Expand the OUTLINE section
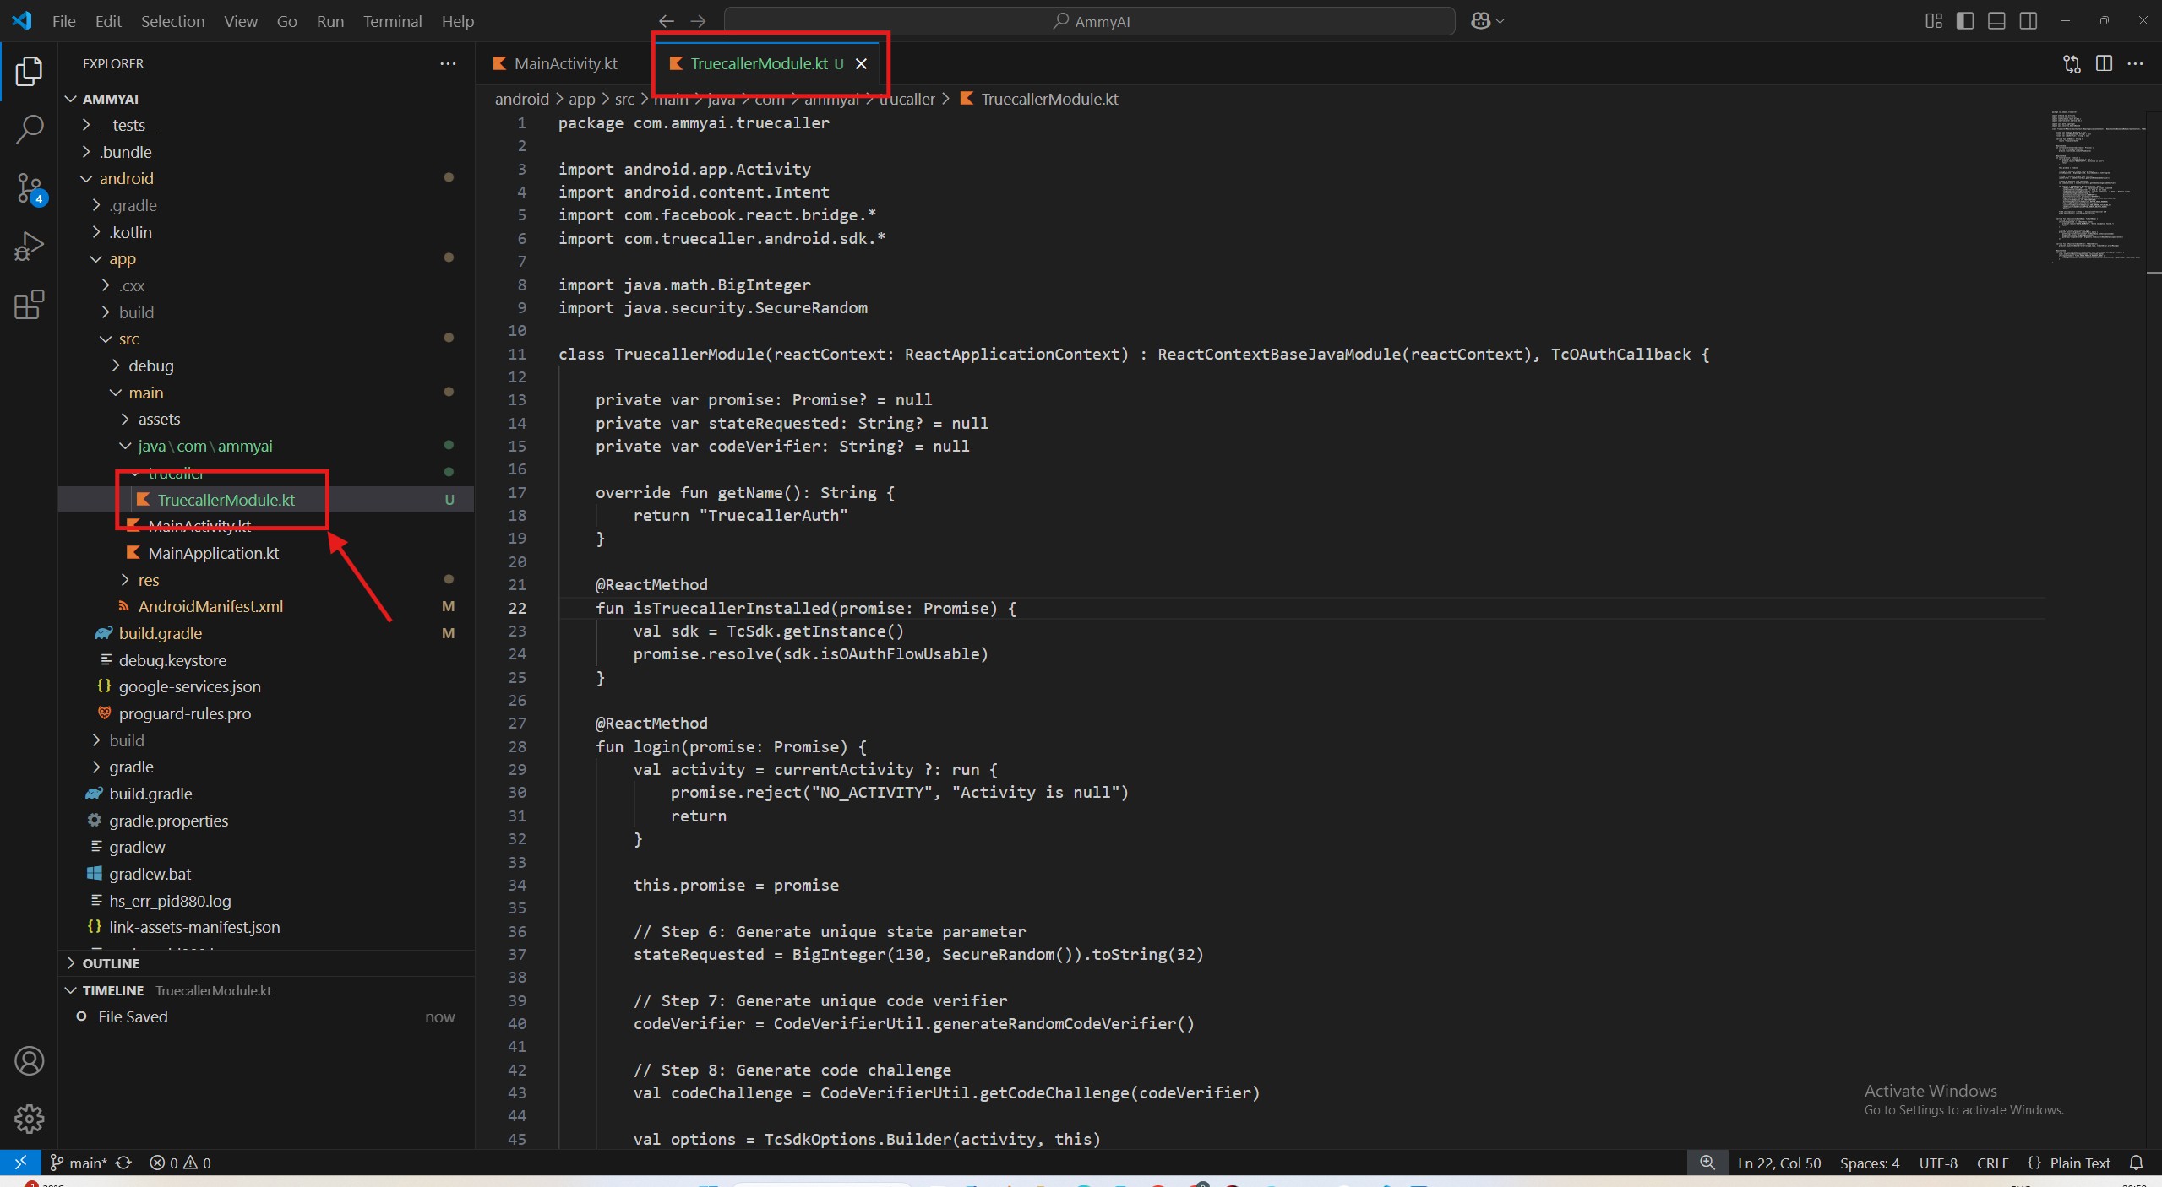Screen dimensions: 2162x1187 pyautogui.click(x=111, y=963)
